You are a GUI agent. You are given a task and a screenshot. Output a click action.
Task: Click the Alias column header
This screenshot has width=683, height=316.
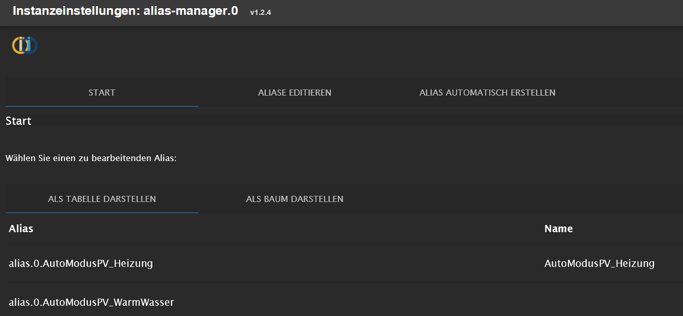click(x=21, y=229)
